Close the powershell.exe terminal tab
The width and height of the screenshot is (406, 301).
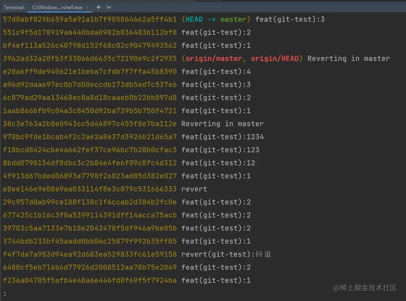(x=87, y=8)
